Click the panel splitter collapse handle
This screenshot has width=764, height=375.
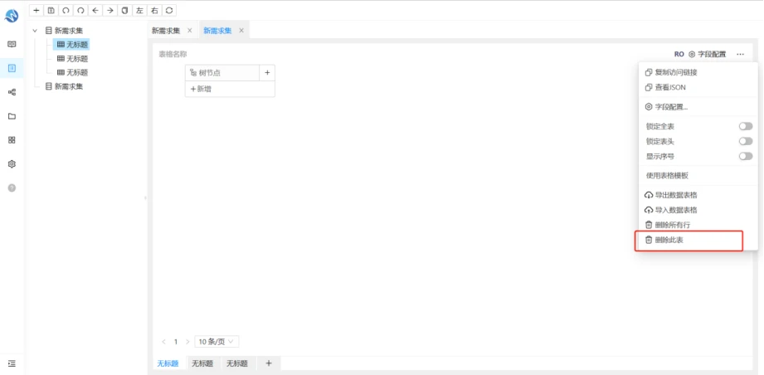coord(146,197)
